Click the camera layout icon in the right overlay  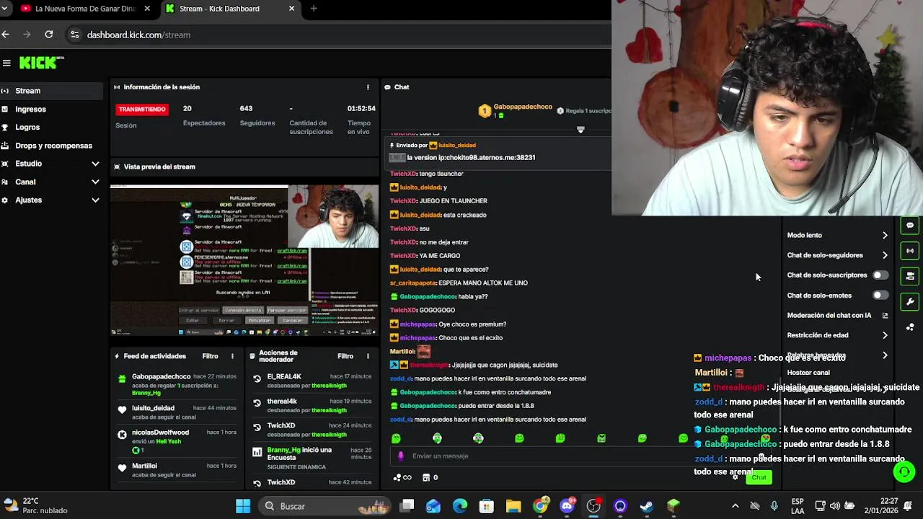910,276
